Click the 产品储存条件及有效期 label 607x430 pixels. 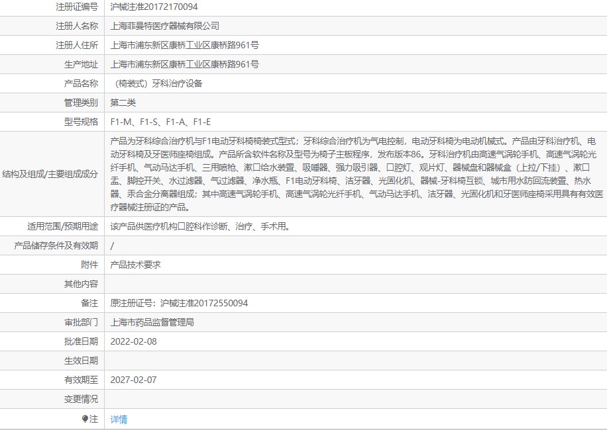click(56, 245)
